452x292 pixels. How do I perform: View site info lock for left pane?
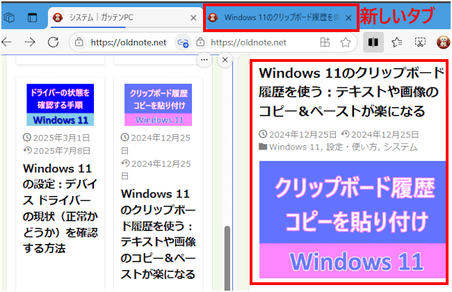click(x=79, y=42)
